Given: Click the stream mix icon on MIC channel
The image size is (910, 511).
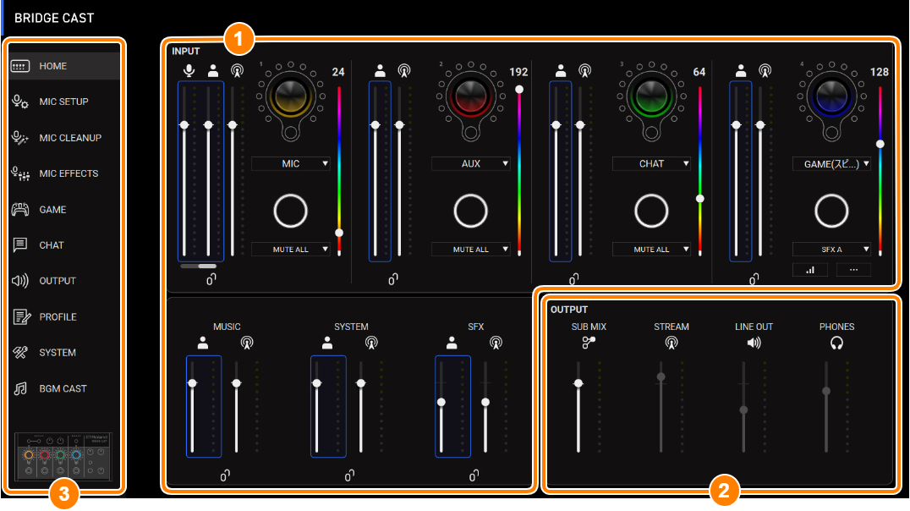Looking at the screenshot, I should (237, 71).
